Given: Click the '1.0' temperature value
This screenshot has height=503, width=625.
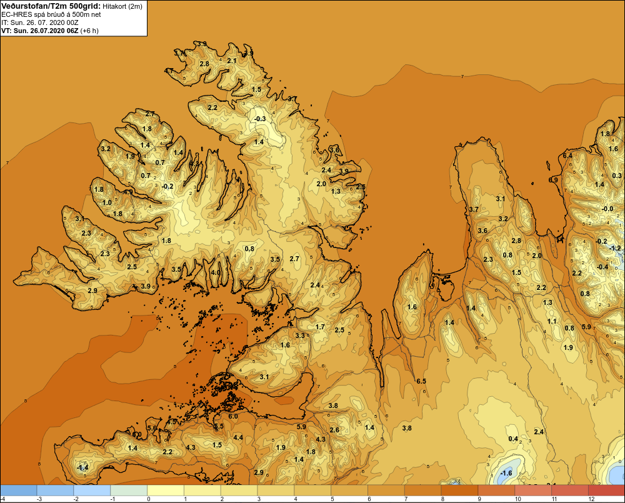Looking at the screenshot, I should 107,202.
